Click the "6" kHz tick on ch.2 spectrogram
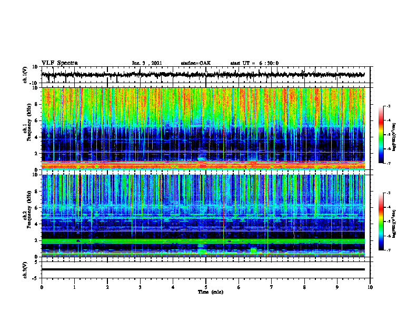The height and width of the screenshot is (322, 417). (36, 208)
